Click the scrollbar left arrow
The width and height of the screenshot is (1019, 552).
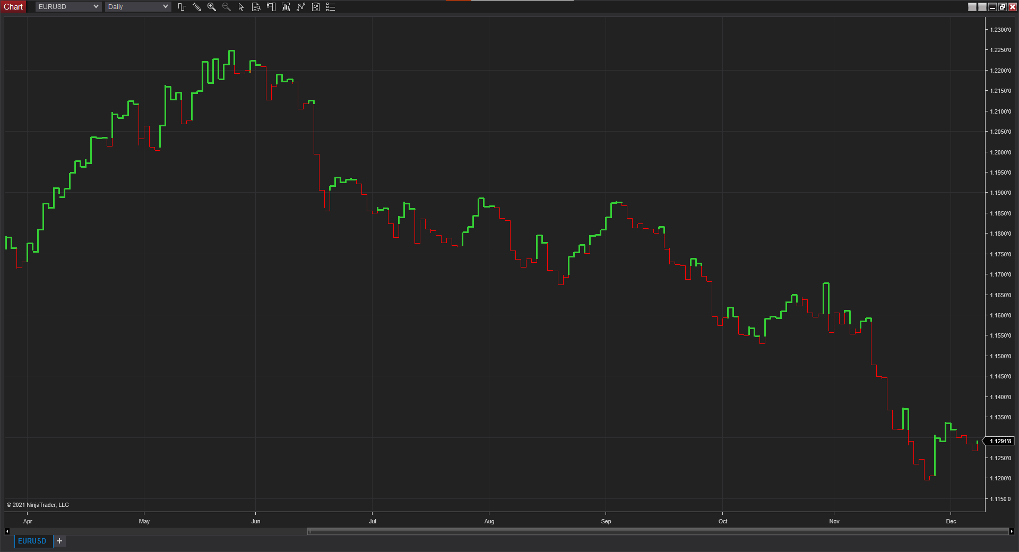tap(7, 531)
